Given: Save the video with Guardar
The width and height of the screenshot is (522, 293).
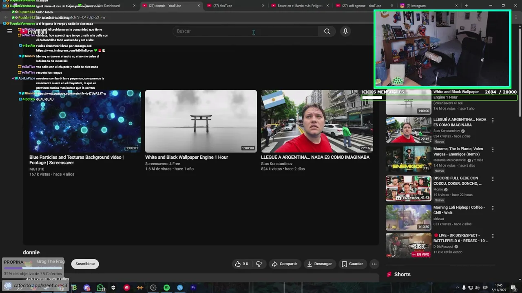Looking at the screenshot, I should (352, 264).
